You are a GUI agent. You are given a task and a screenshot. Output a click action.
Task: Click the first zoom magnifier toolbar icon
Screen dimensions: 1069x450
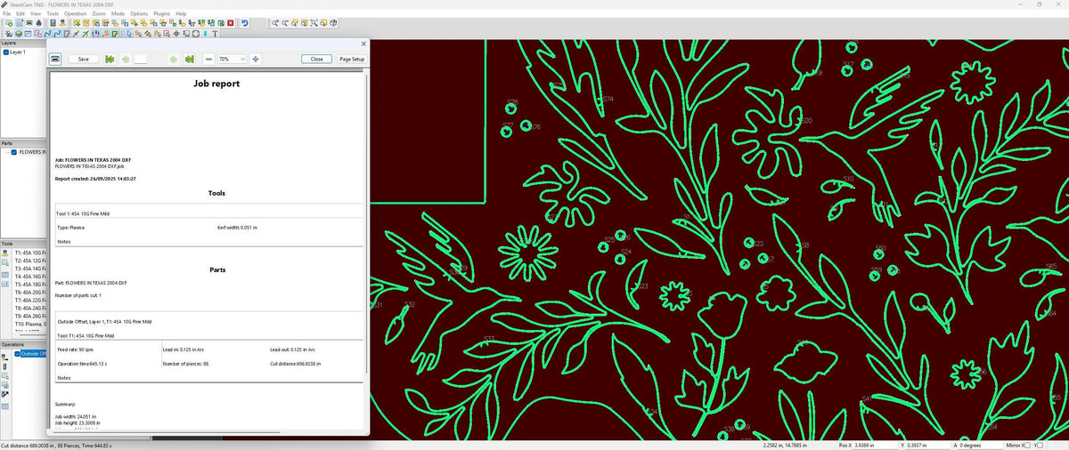275,23
